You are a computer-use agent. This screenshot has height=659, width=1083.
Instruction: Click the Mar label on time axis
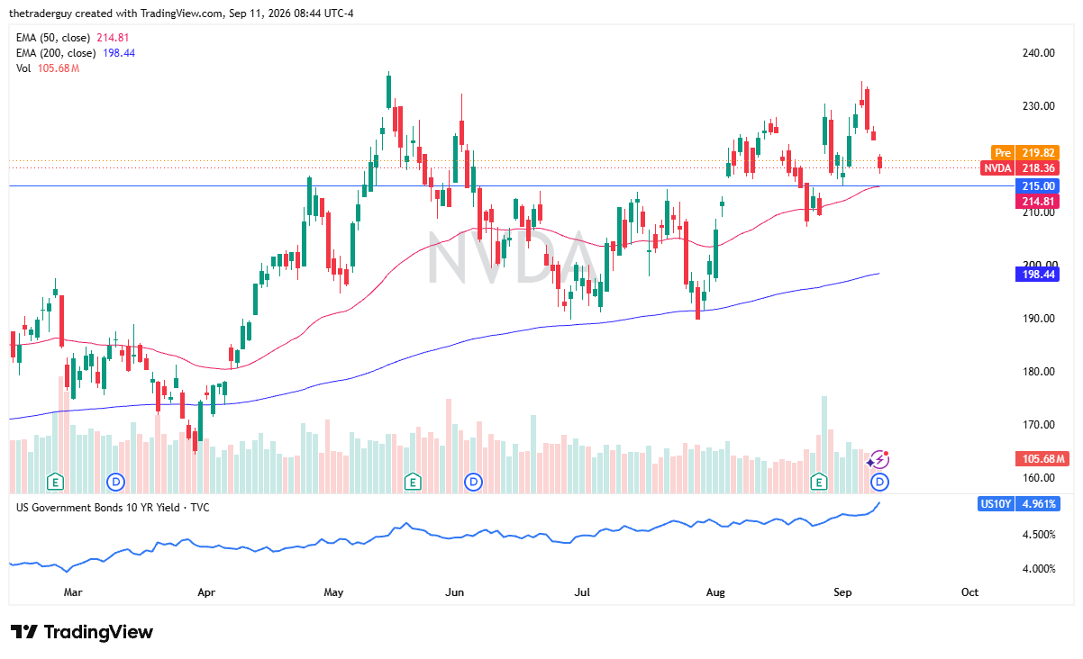[x=73, y=592]
